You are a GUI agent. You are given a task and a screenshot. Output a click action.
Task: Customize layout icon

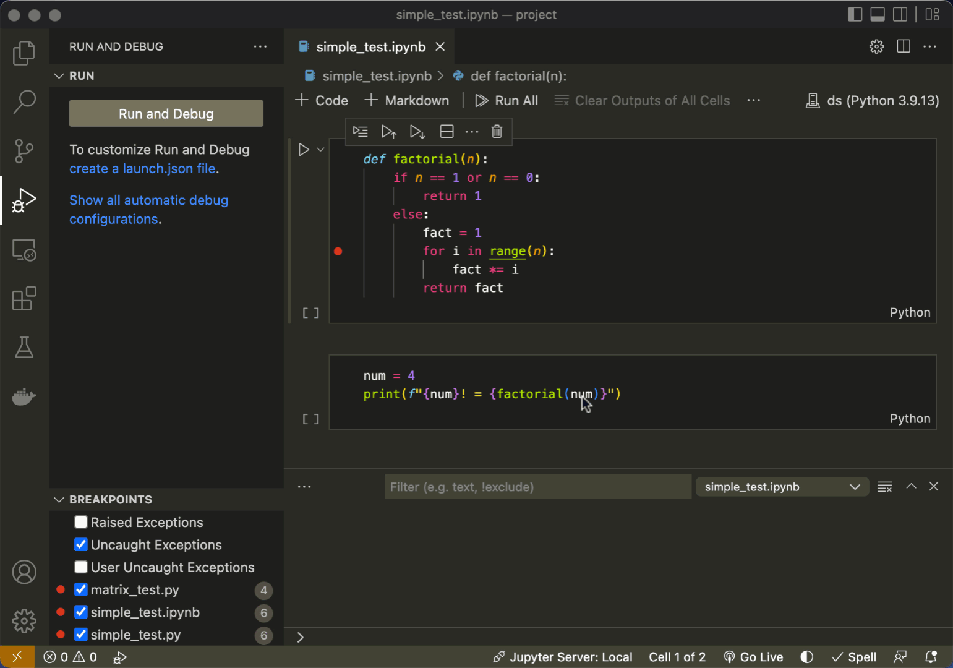tap(933, 14)
